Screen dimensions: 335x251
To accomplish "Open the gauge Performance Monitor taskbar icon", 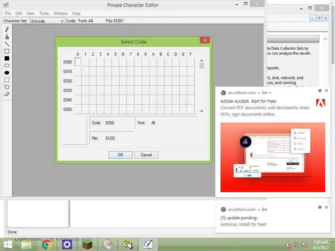I will click(107, 244).
